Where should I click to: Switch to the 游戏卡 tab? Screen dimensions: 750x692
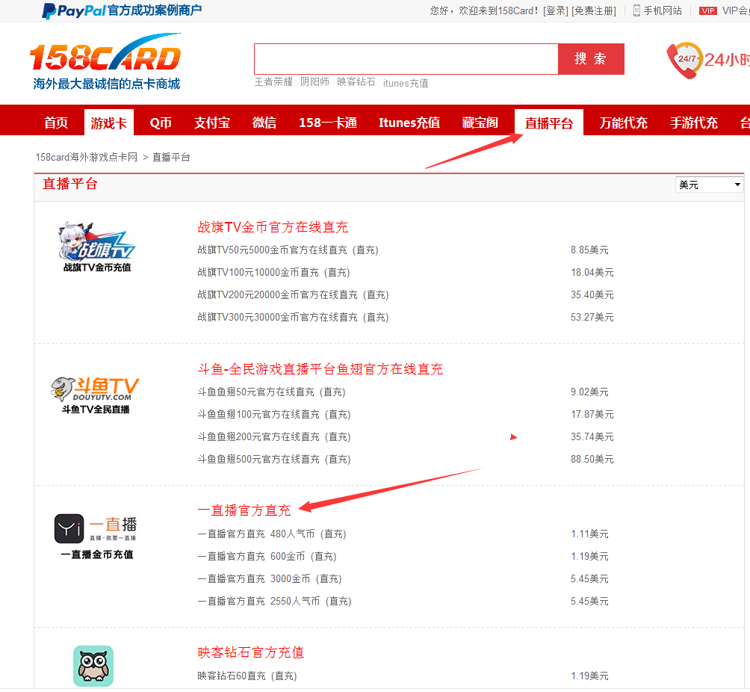click(109, 123)
